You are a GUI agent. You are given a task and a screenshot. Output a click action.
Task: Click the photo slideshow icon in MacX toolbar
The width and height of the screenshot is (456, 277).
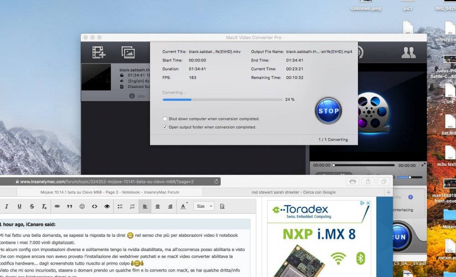(x=128, y=52)
